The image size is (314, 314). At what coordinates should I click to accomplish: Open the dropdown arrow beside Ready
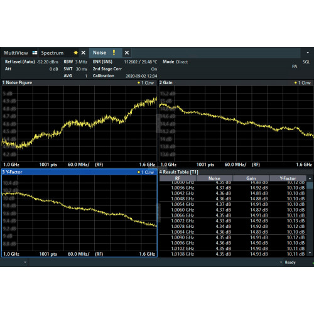click(x=281, y=262)
